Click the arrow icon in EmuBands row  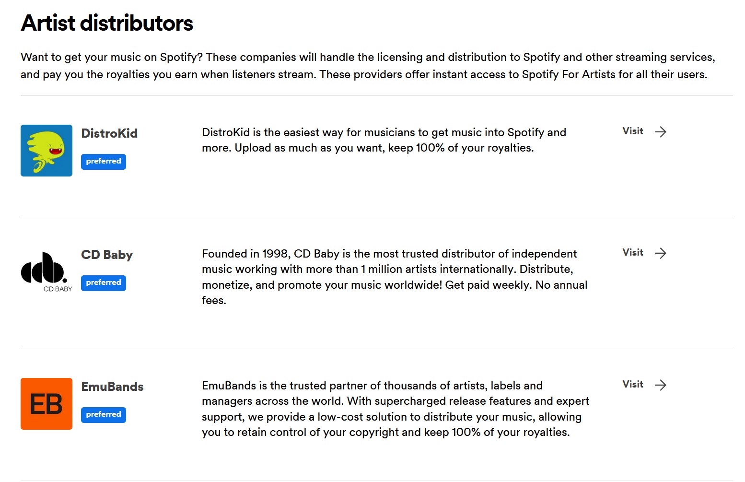[x=661, y=385]
